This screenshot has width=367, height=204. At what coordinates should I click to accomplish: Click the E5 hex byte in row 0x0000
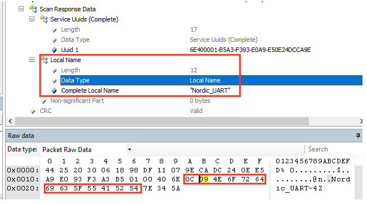click(x=260, y=170)
